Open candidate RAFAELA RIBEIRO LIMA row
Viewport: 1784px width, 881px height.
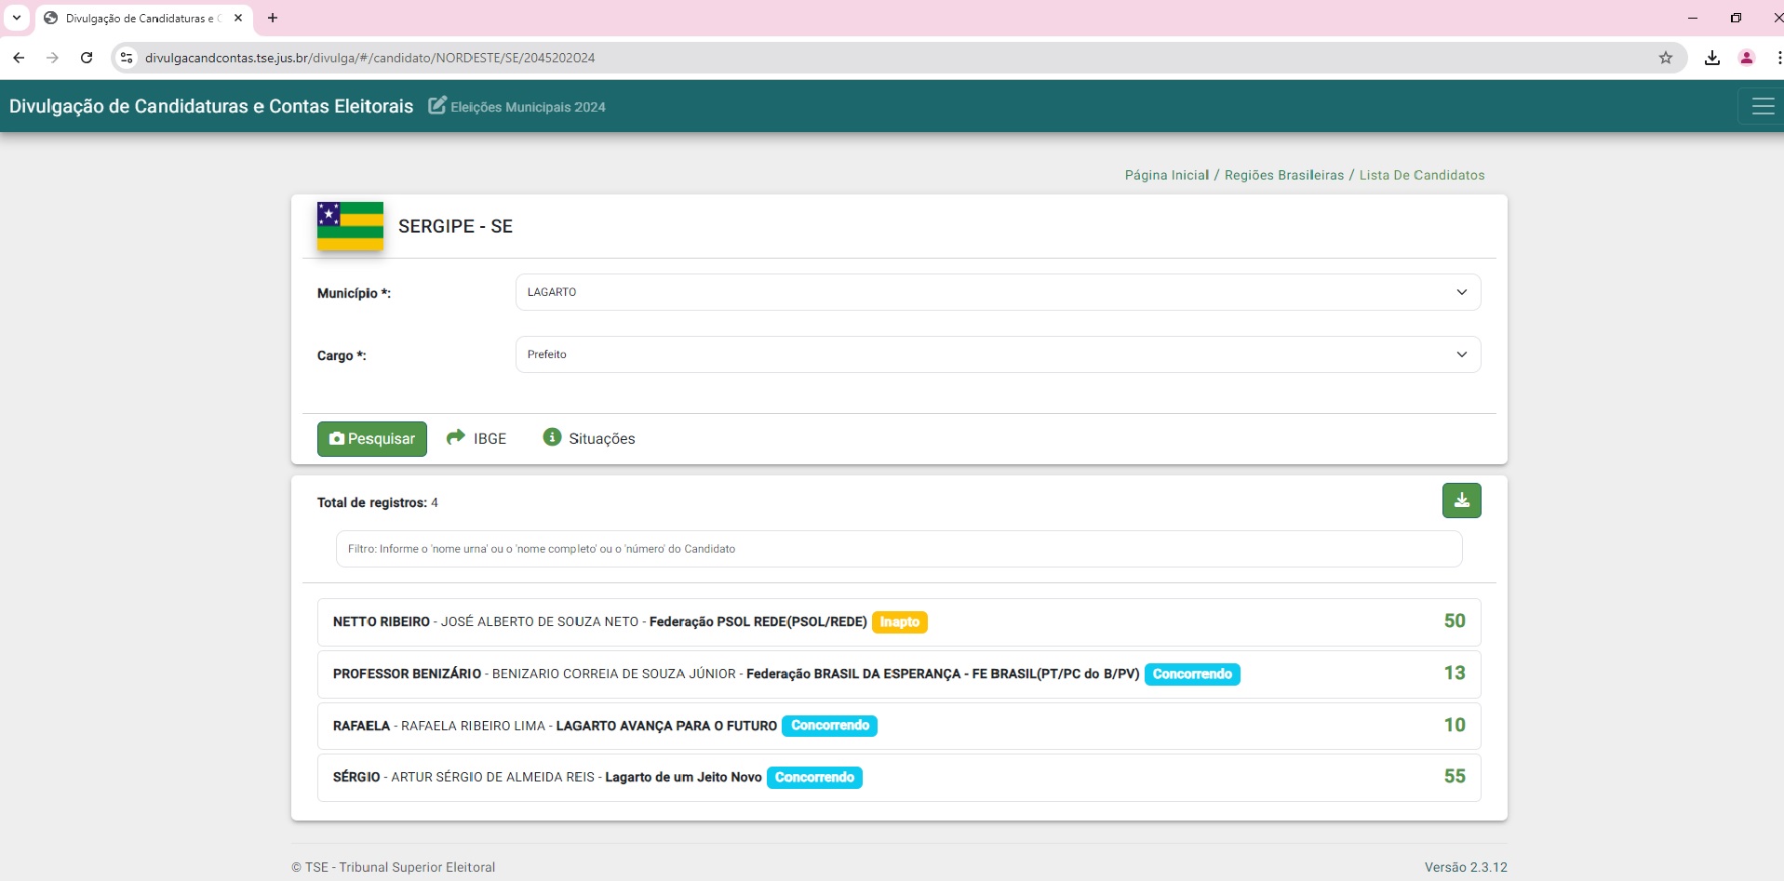click(x=899, y=726)
